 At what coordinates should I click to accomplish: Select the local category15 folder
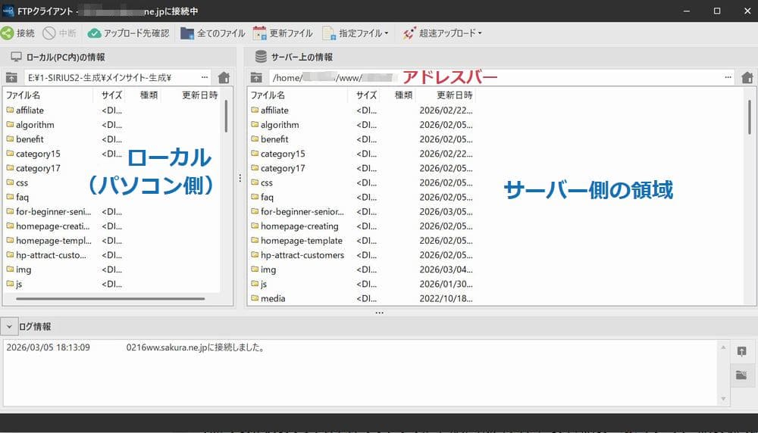38,154
